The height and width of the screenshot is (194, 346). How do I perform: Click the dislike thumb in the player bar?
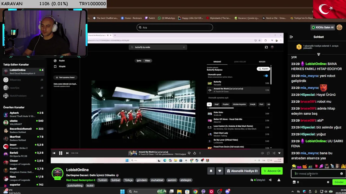tap(189, 153)
